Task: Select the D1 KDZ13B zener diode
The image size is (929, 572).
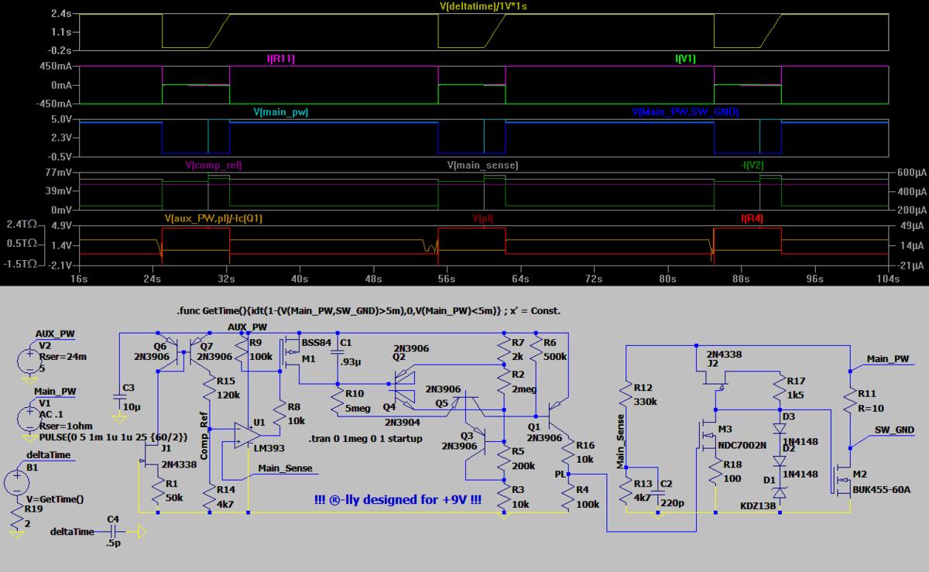Action: 779,492
